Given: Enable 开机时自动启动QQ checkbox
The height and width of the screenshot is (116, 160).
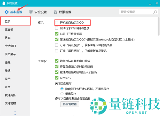Looking at the screenshot, I should pyautogui.click(x=57, y=23).
